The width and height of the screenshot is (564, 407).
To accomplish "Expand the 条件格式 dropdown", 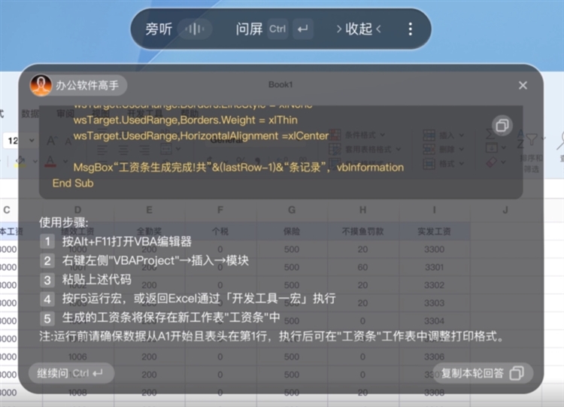I will pos(364,135).
